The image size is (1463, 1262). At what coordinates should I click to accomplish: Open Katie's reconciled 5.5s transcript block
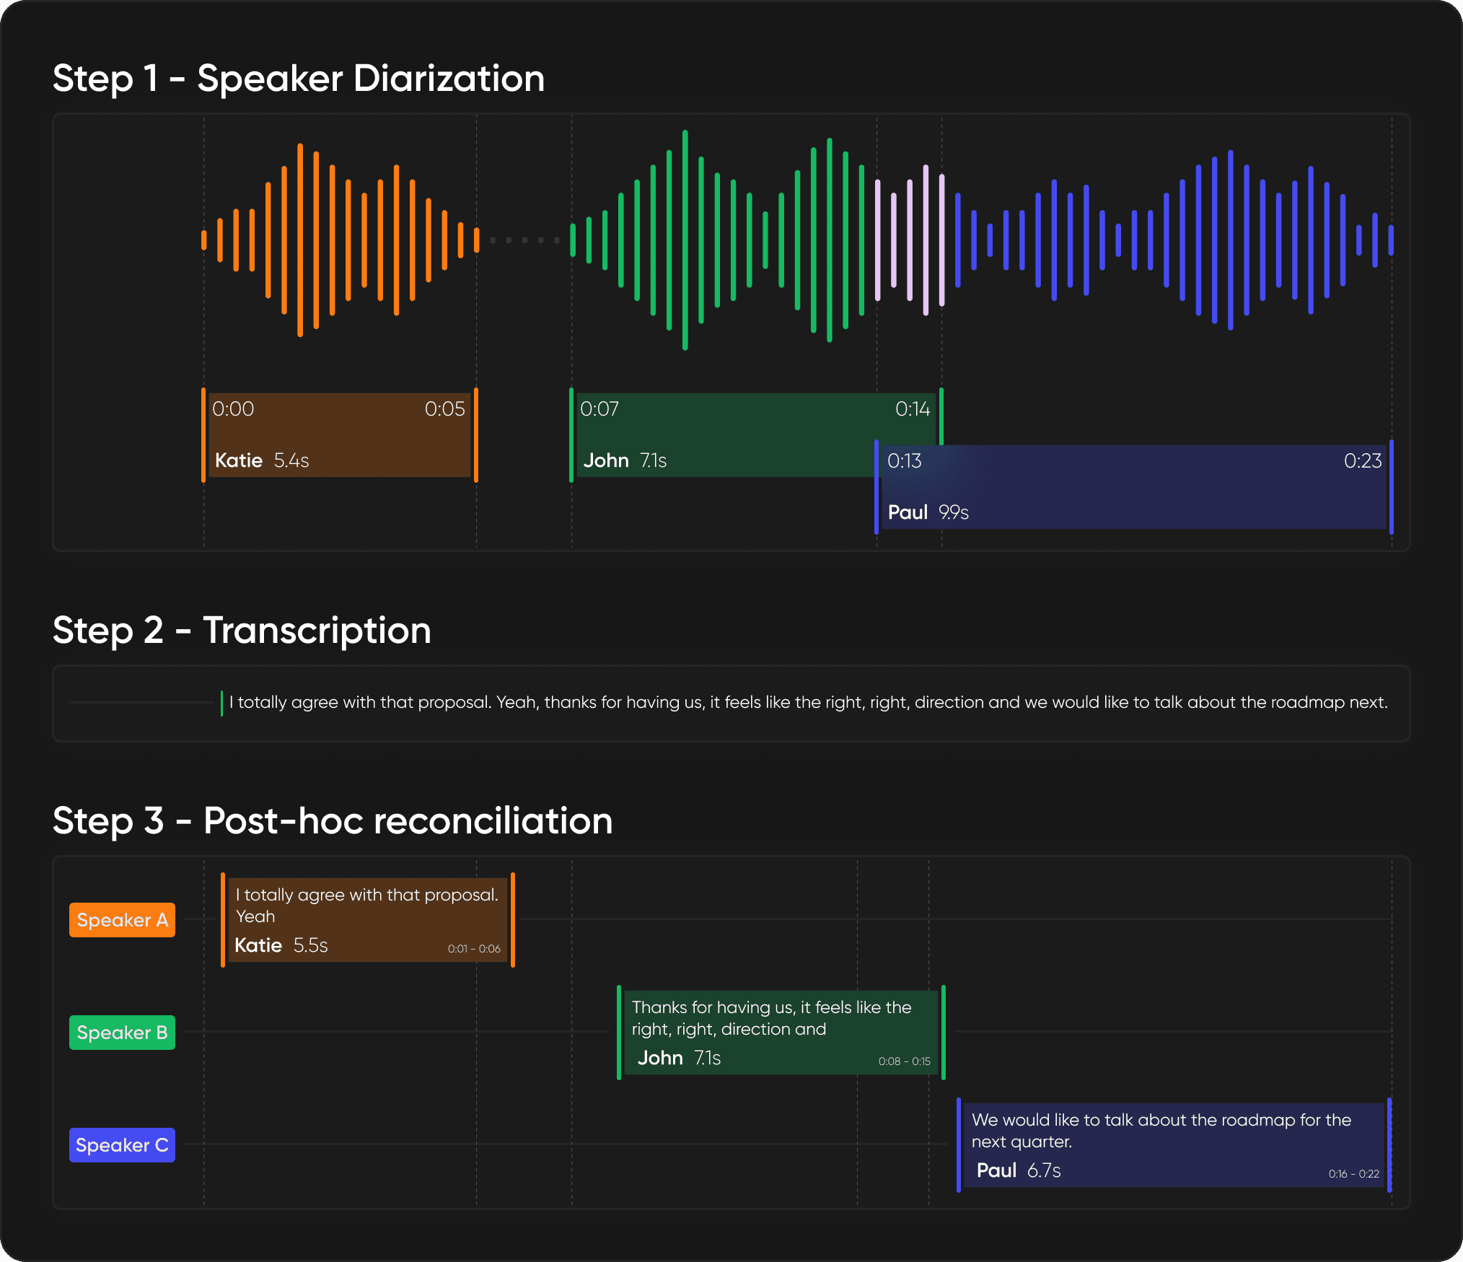[368, 920]
